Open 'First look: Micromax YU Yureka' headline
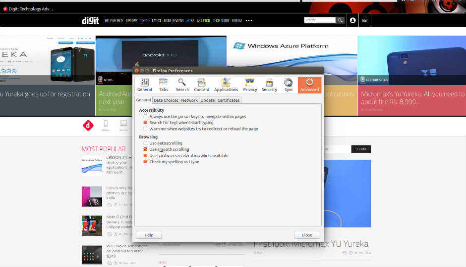Image resolution: width=466 pixels, height=267 pixels. tap(311, 244)
